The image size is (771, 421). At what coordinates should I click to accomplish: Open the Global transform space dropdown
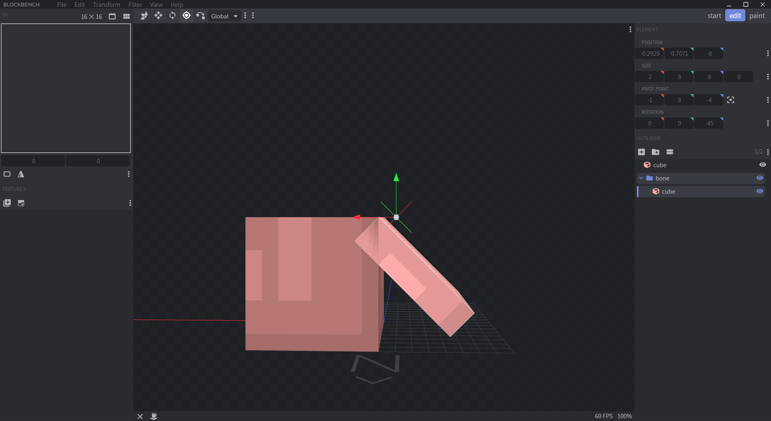224,16
